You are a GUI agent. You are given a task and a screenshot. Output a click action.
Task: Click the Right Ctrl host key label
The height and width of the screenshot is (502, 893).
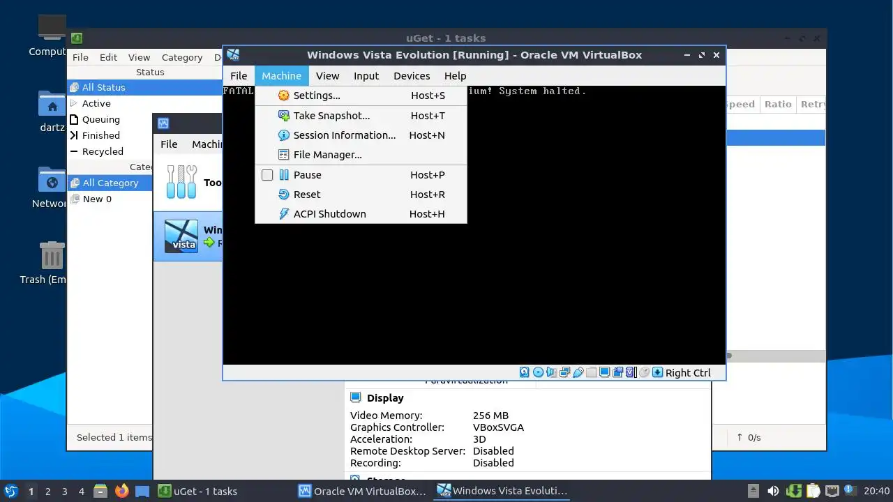[688, 373]
